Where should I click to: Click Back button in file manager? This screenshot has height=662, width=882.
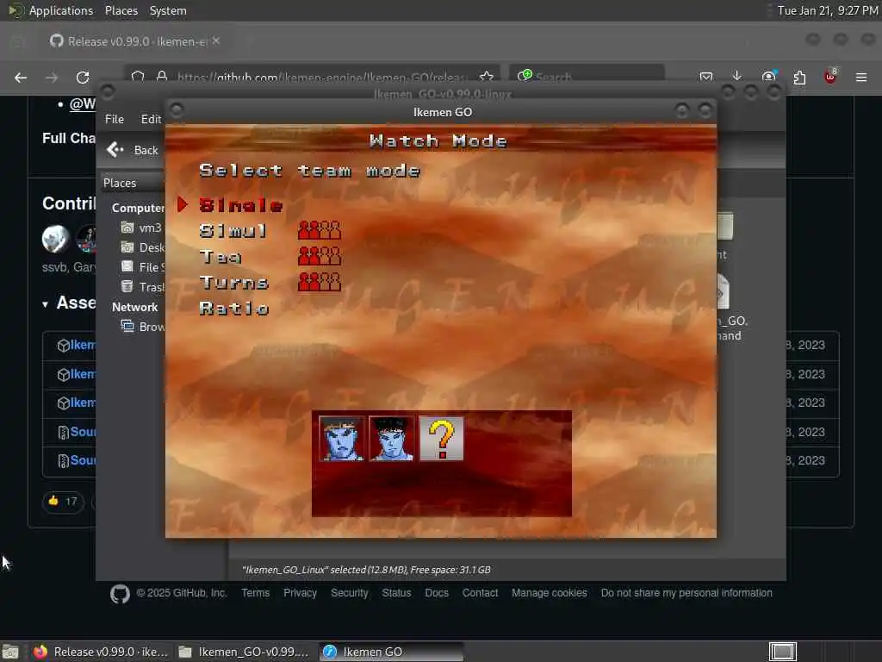133,150
